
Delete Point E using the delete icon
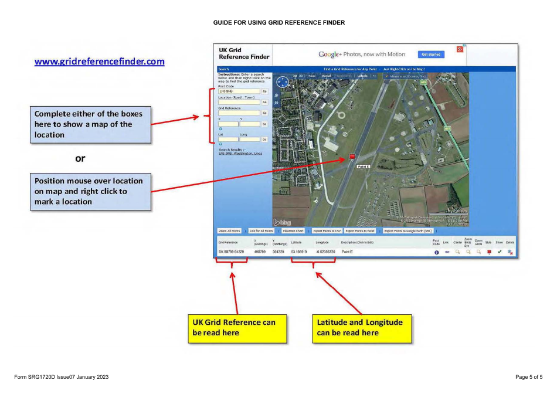tap(510, 252)
